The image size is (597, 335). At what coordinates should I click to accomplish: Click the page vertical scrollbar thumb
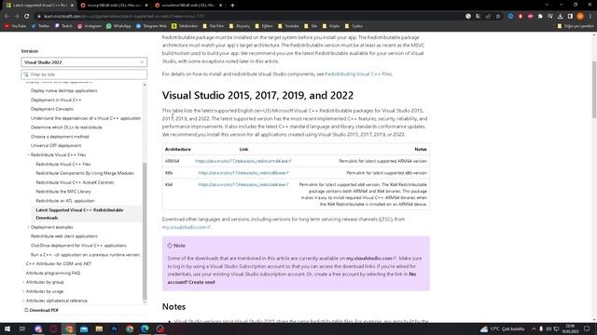pyautogui.click(x=594, y=89)
